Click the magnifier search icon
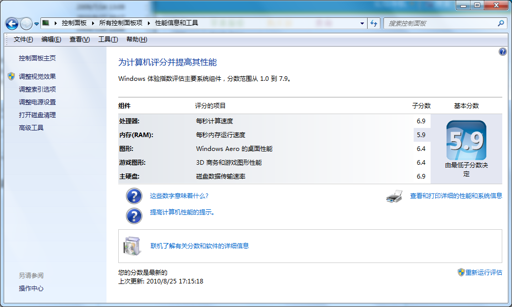Image resolution: width=512 pixels, height=307 pixels. [501, 23]
